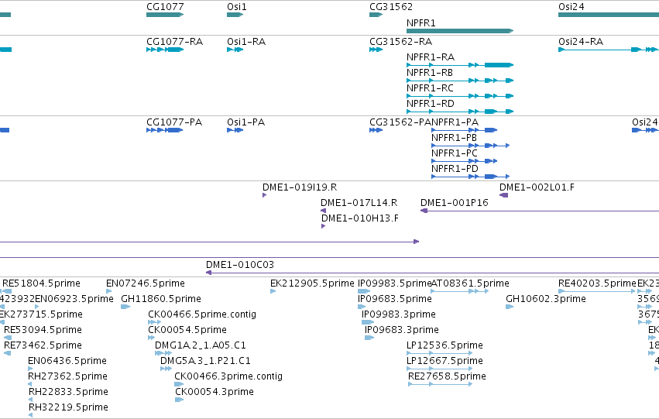Screen dimensions: 659x419
Task: Select the CG1077-PA protein glyph
Action: pos(164,130)
